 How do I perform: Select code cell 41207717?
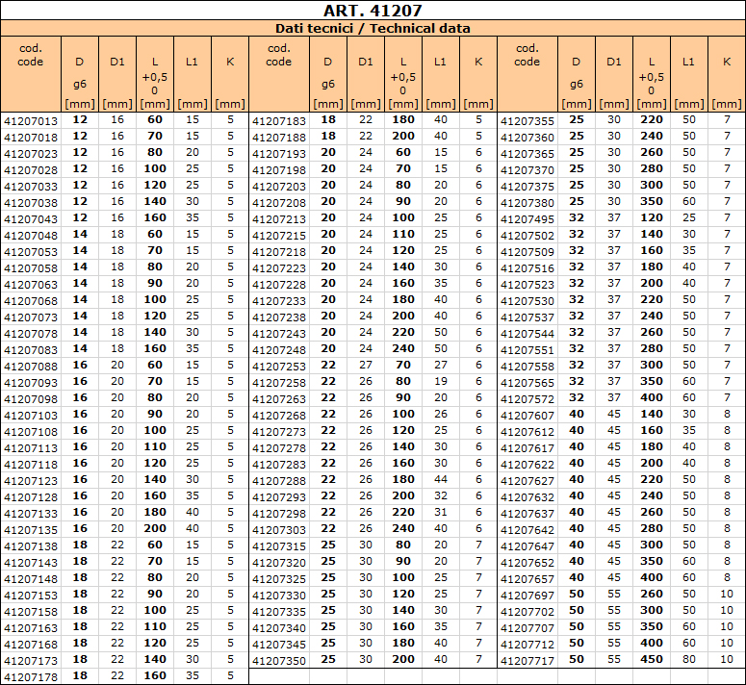(x=527, y=661)
